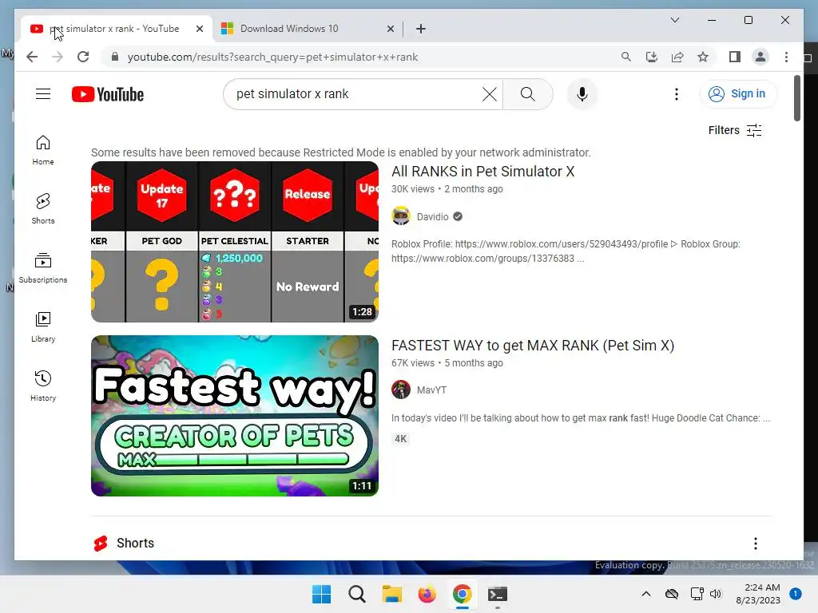
Task: Open FASTEST WAY to get MAX RANK title
Action: (x=533, y=346)
